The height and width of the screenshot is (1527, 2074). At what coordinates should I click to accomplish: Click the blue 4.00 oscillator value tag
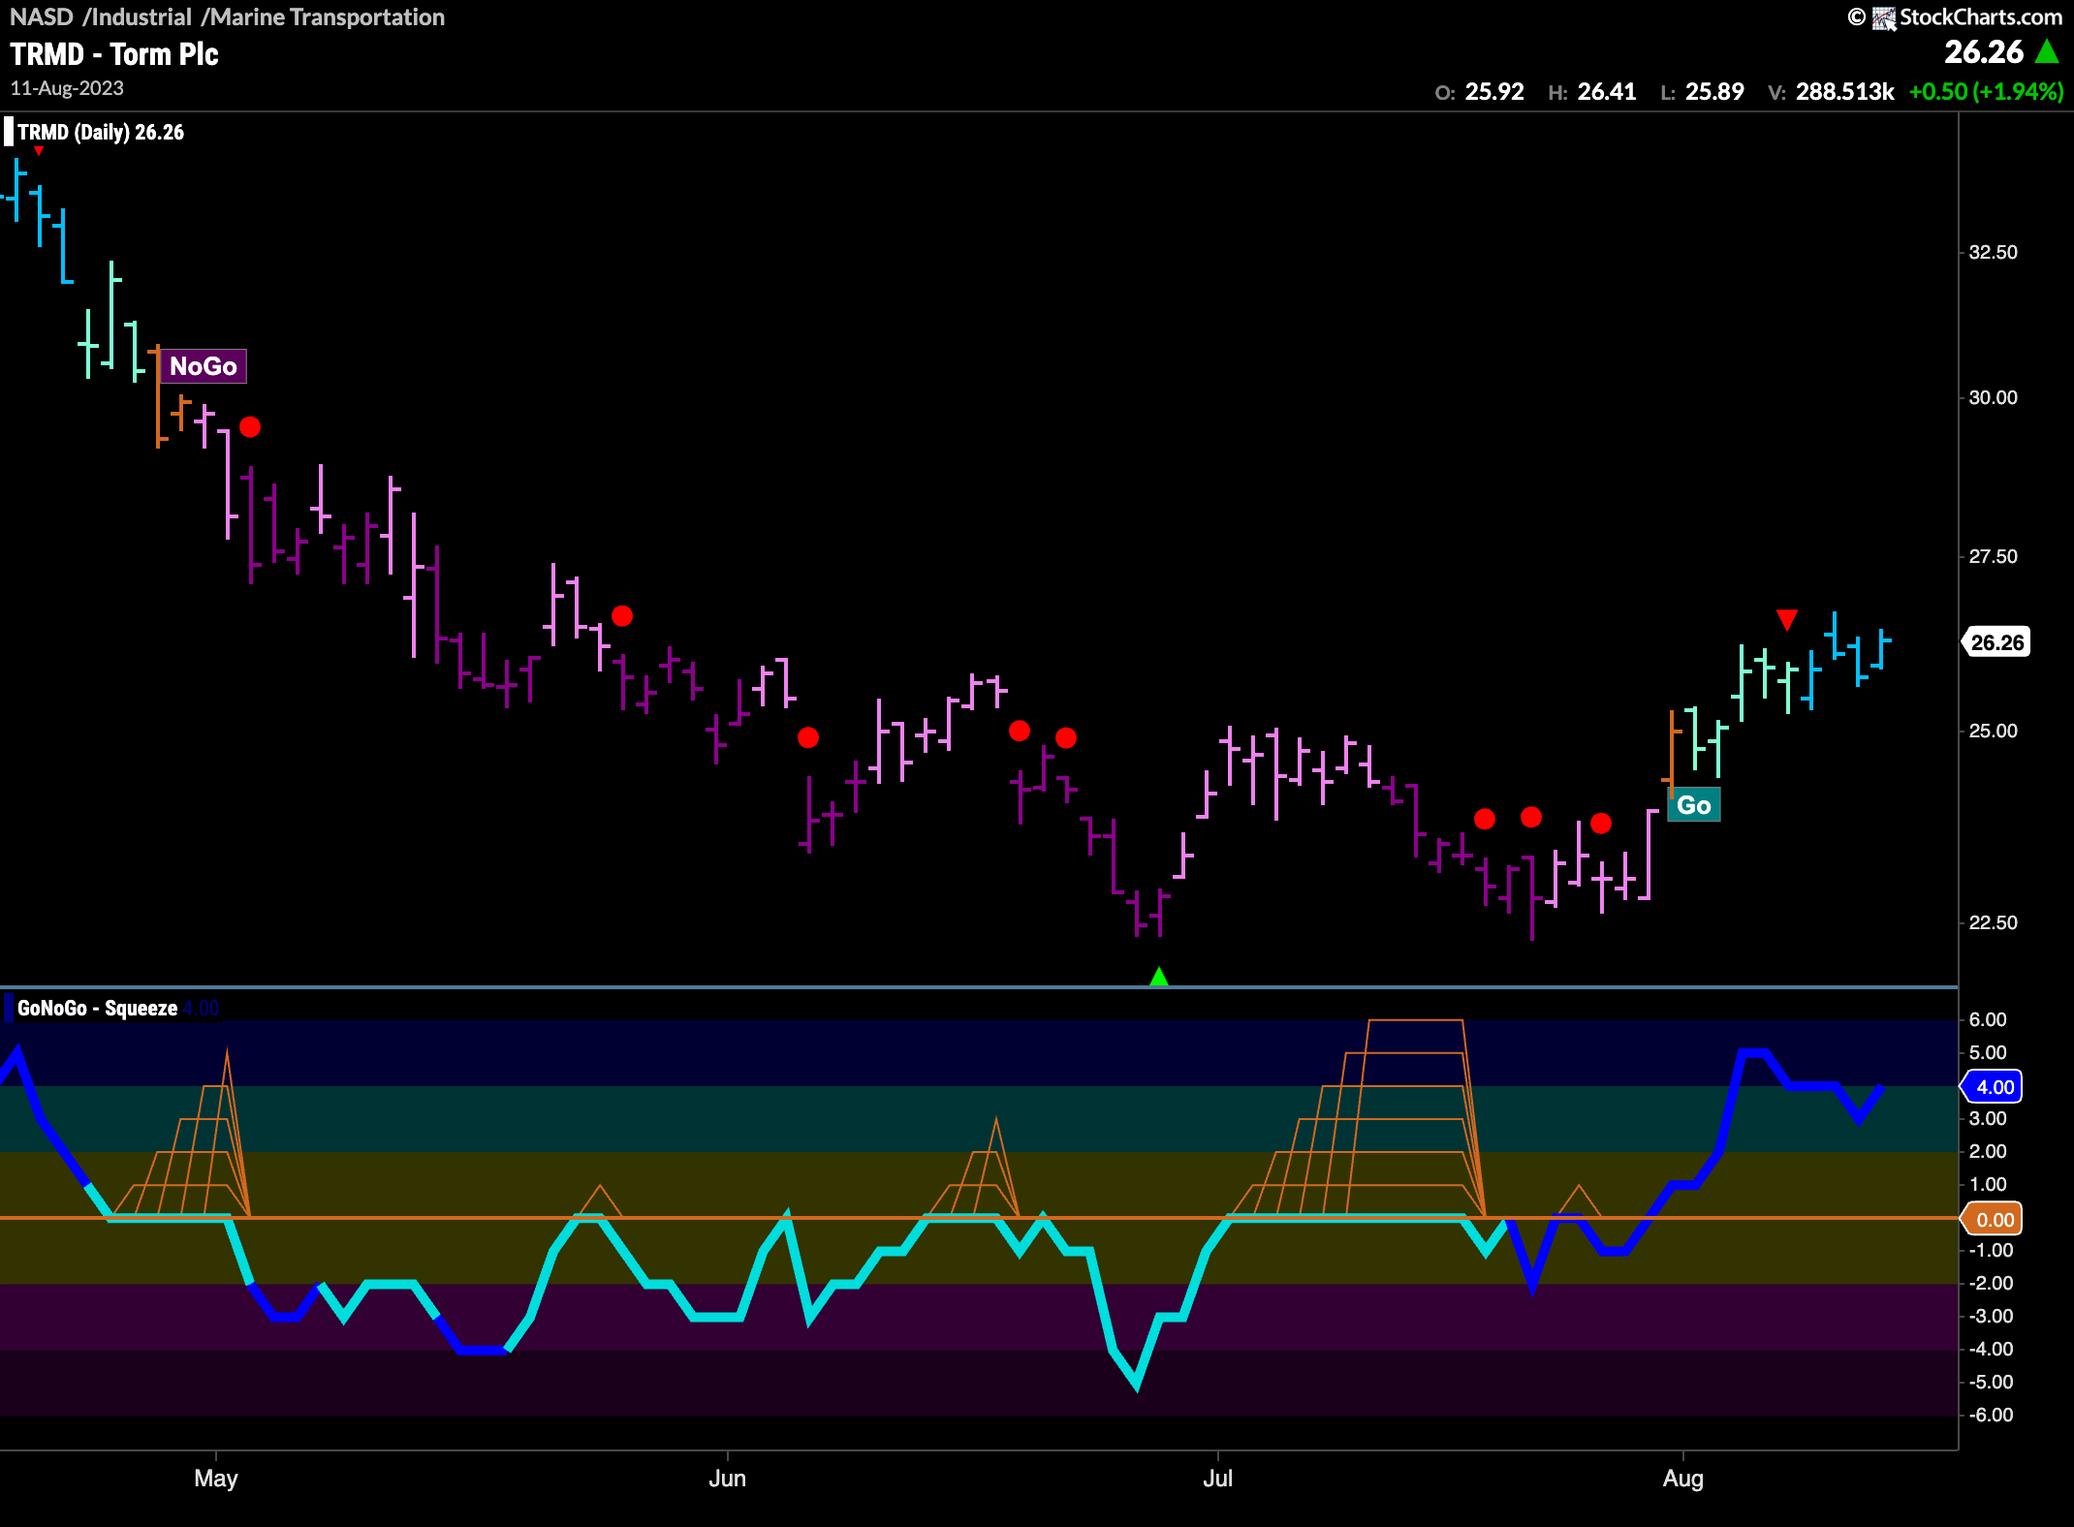[1994, 1087]
